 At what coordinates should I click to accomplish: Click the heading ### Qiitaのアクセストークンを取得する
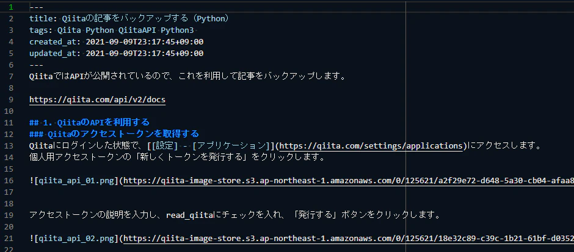(x=114, y=134)
